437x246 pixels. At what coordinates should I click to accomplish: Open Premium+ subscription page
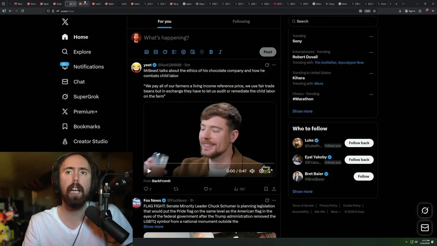[80, 112]
